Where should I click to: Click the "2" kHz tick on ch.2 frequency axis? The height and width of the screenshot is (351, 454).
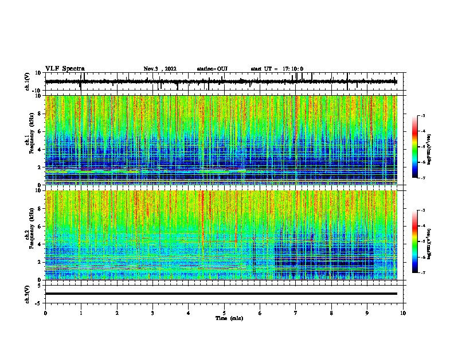40,262
